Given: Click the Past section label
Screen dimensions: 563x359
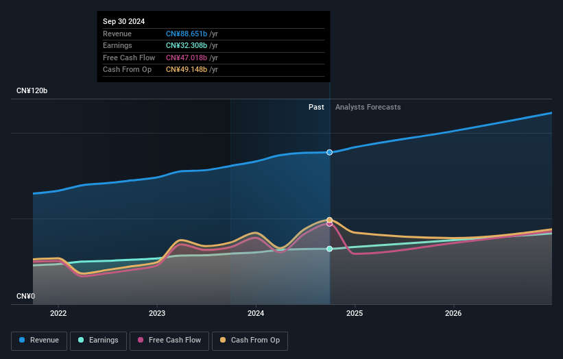Looking at the screenshot, I should [x=316, y=108].
